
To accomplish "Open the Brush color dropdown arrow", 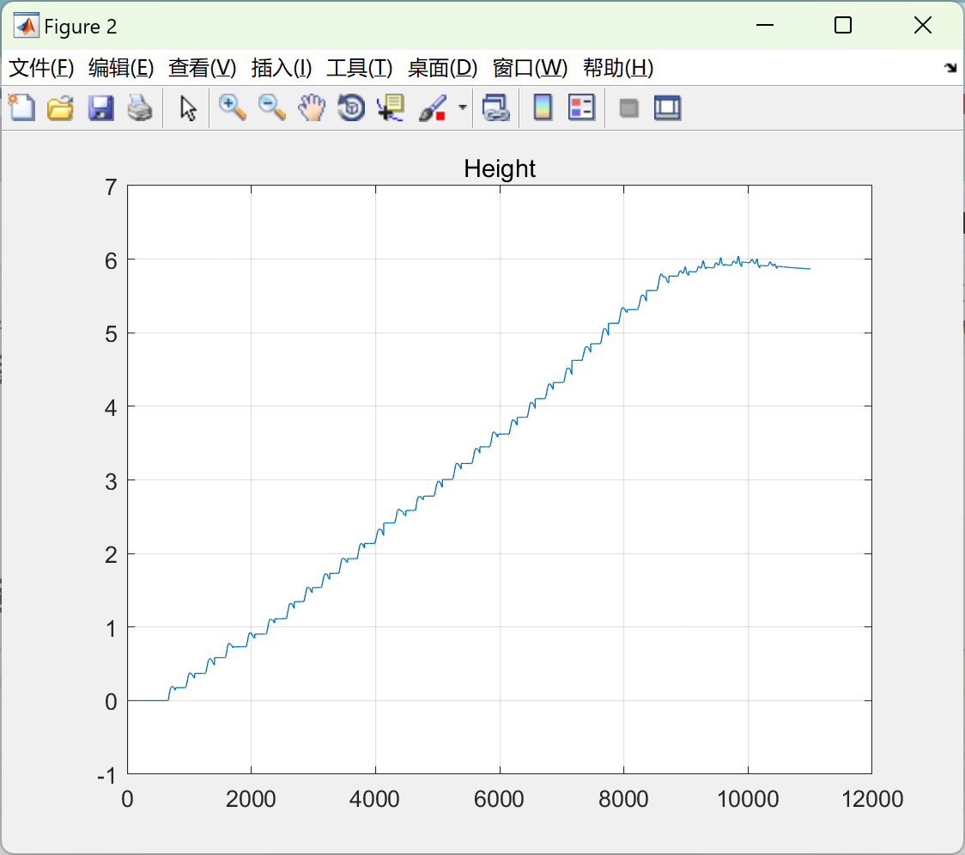I will (x=463, y=107).
